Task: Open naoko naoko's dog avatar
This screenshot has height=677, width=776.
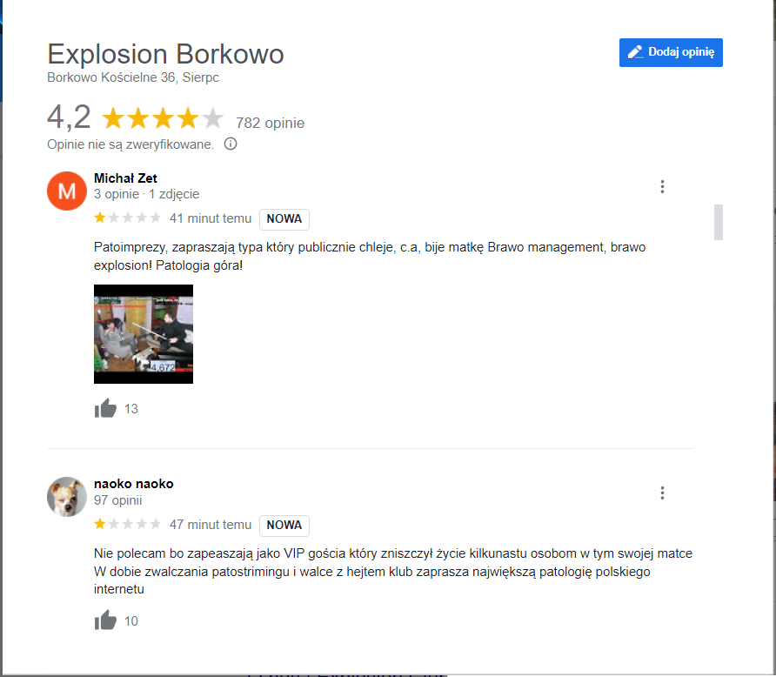Action: point(67,497)
